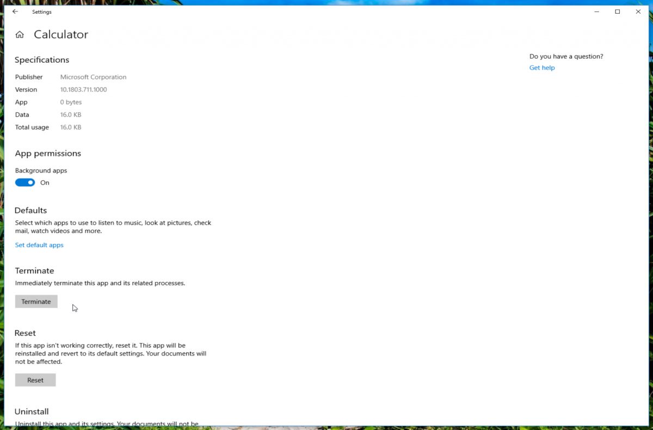This screenshot has height=430, width=653.
Task: Close the Settings window
Action: [638, 11]
